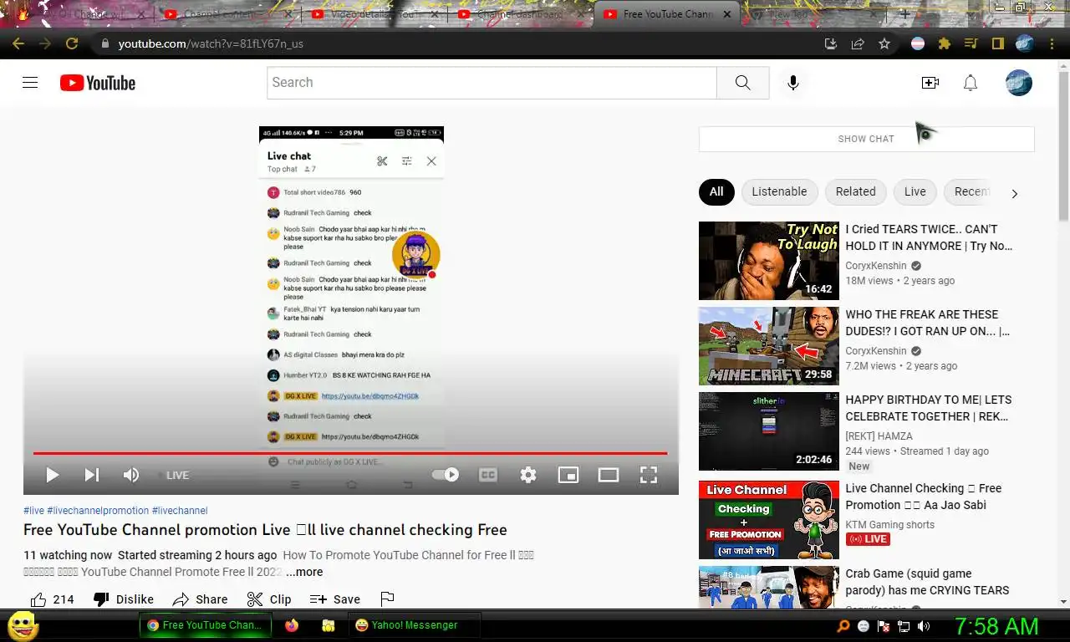Open a new browser tab

pyautogui.click(x=904, y=14)
